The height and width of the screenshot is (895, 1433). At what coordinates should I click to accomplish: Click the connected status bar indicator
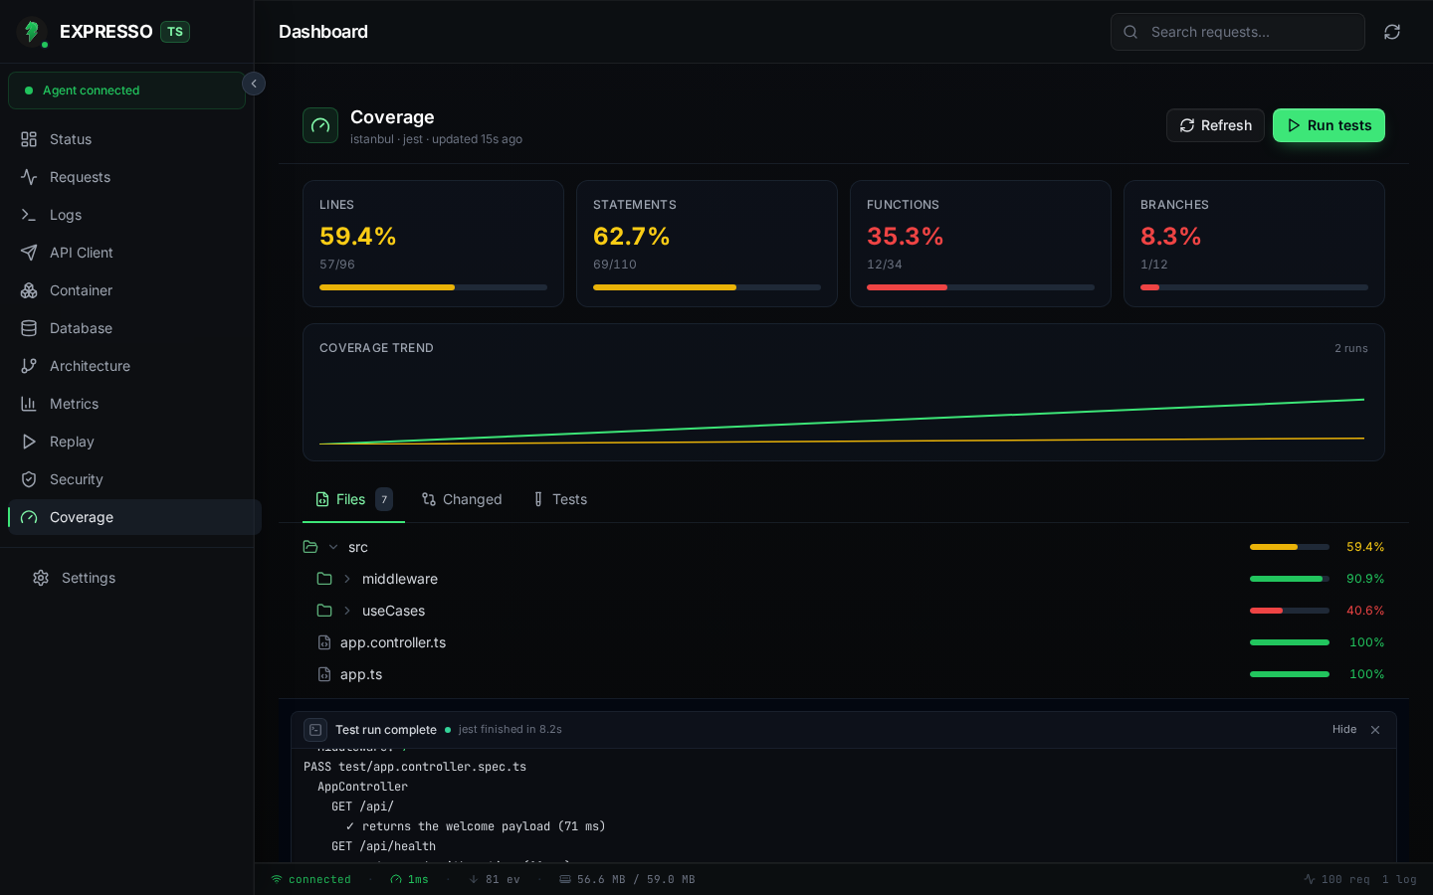click(310, 879)
